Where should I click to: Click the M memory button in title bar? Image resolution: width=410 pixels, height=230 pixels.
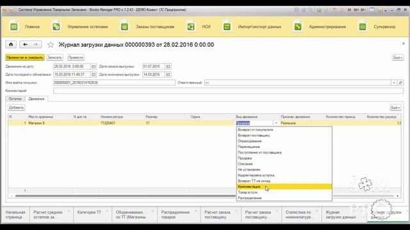coord(349,10)
